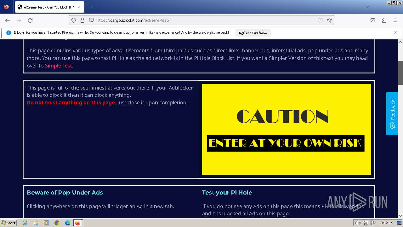Open Action Center flag icon

(x=373, y=223)
